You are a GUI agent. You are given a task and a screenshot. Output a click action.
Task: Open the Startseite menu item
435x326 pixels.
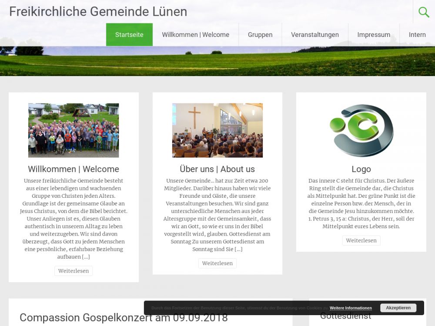point(129,35)
